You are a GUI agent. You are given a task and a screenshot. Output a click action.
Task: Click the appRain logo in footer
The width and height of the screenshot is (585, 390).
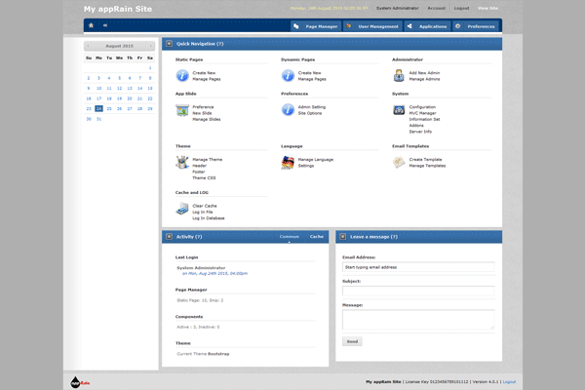tap(80, 382)
